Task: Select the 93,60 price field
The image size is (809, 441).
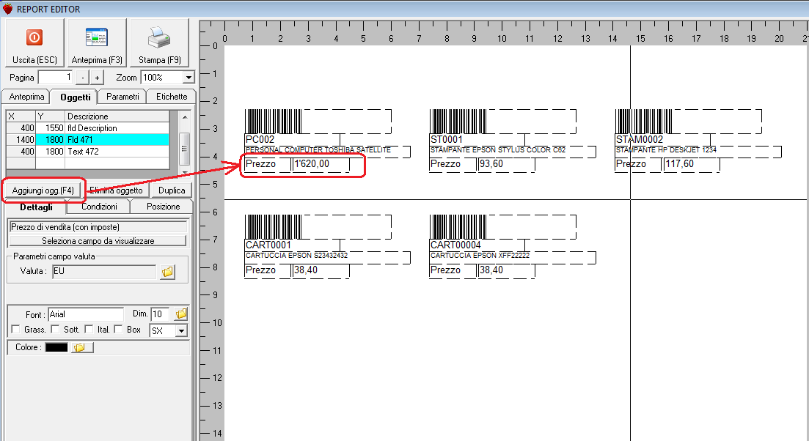Action: [x=491, y=164]
